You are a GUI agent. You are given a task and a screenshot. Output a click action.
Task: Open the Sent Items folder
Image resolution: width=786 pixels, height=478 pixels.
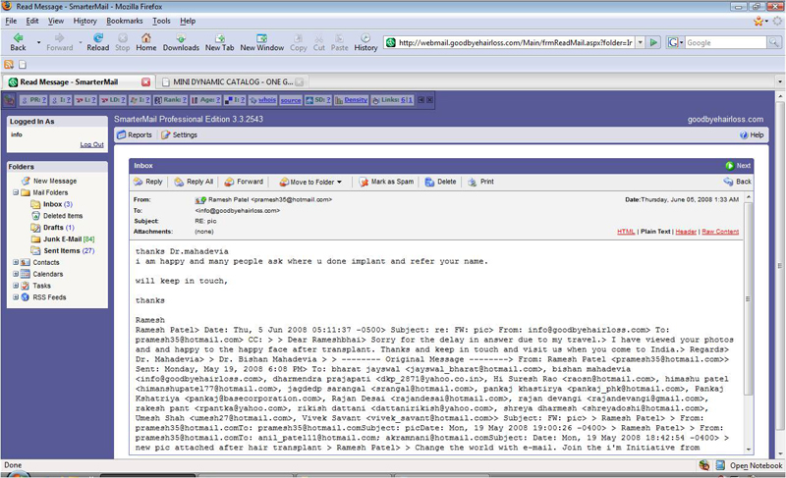pos(63,250)
